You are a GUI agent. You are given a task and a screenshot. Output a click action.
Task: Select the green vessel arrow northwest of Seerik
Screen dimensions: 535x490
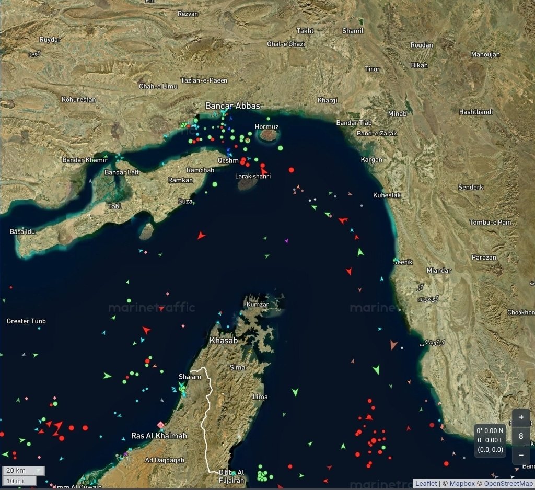tap(360, 252)
